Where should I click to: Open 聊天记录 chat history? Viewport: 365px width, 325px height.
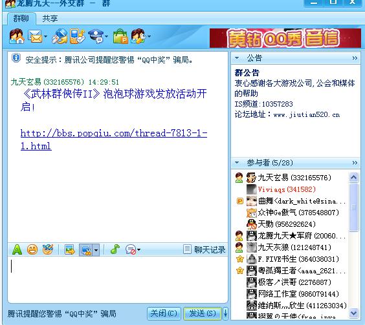point(205,249)
